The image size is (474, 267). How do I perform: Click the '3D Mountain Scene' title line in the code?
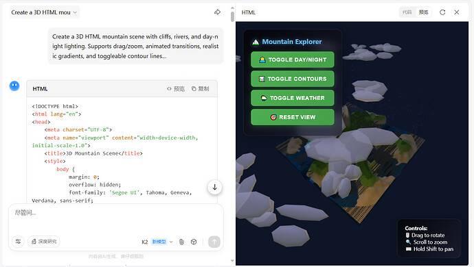tap(93, 153)
